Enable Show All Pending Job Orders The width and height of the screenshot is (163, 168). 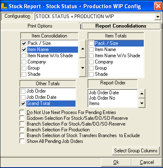22,141
